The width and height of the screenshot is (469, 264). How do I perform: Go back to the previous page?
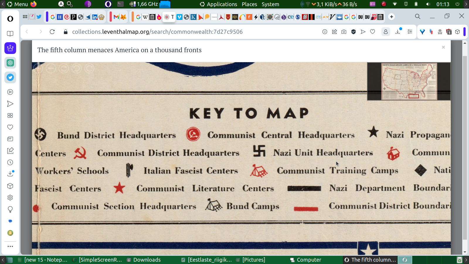click(x=27, y=32)
